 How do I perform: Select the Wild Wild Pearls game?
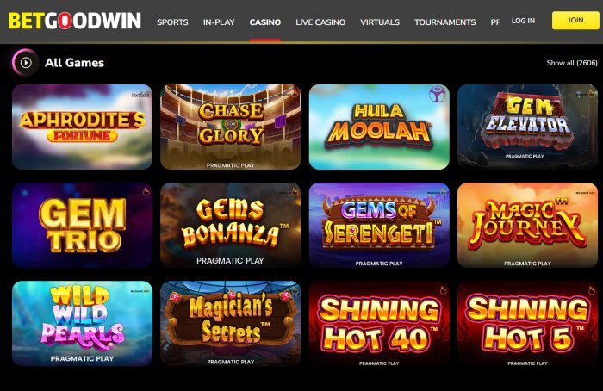coord(83,323)
